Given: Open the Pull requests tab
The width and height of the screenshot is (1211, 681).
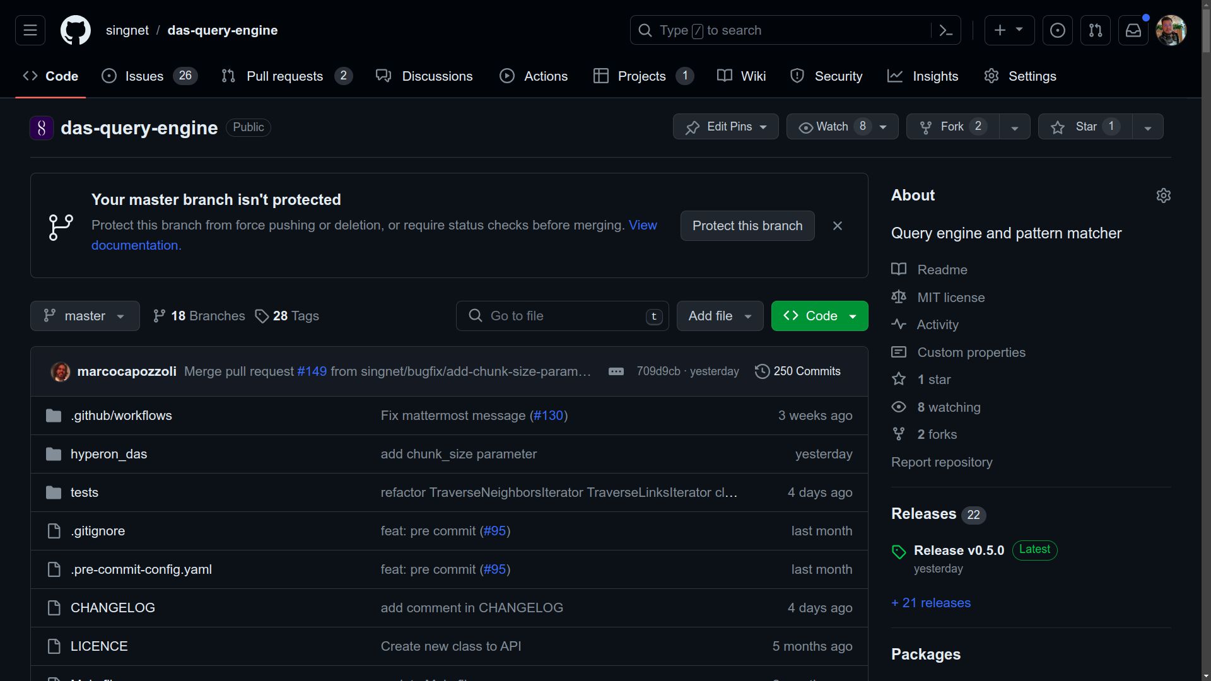Looking at the screenshot, I should click(x=287, y=76).
